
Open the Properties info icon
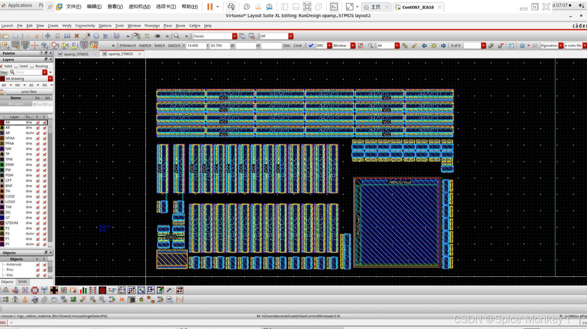coord(96,36)
